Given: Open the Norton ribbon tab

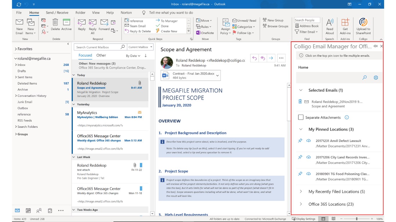Looking at the screenshot, I should coord(126,13).
